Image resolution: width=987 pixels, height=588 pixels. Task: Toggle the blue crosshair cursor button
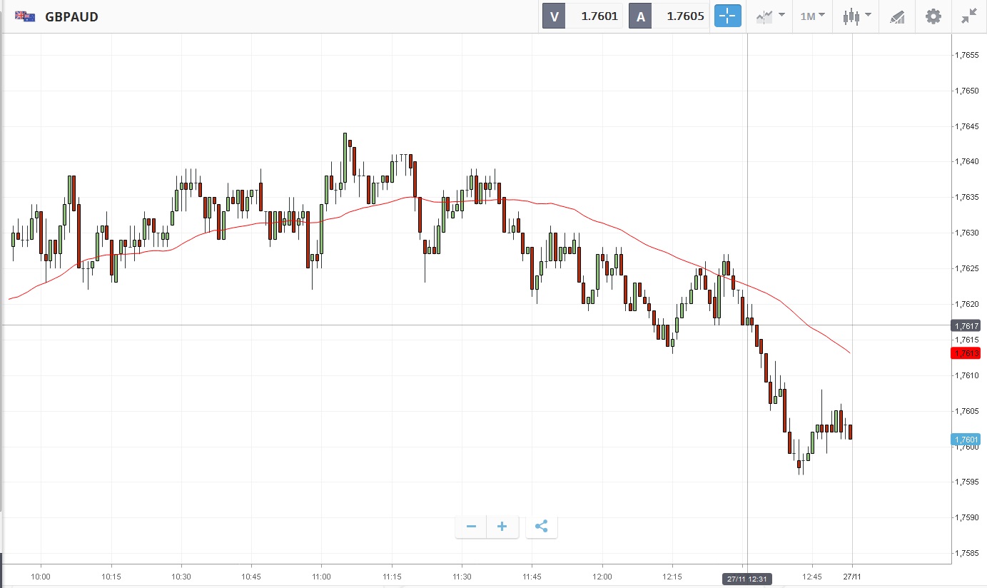click(728, 16)
